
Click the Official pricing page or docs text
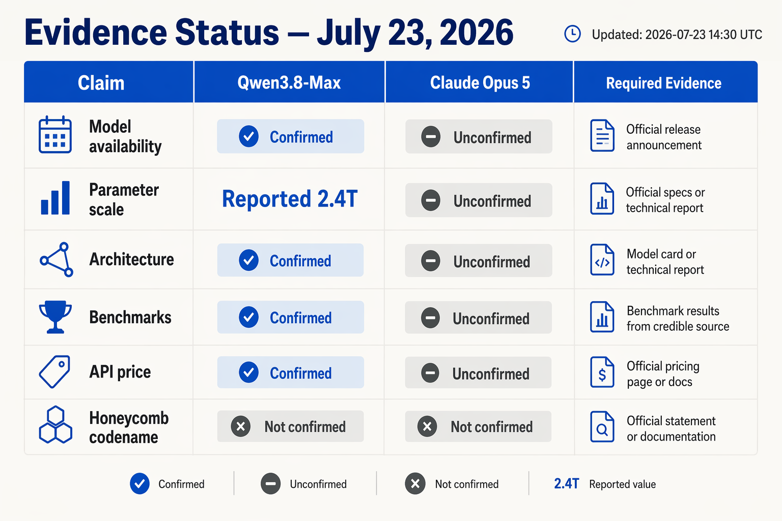click(x=663, y=374)
